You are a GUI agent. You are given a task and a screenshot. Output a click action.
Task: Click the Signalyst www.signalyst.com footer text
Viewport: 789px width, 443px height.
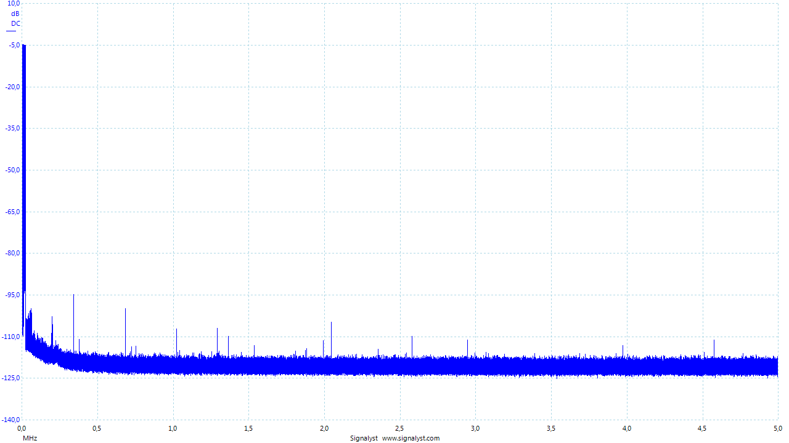click(394, 438)
